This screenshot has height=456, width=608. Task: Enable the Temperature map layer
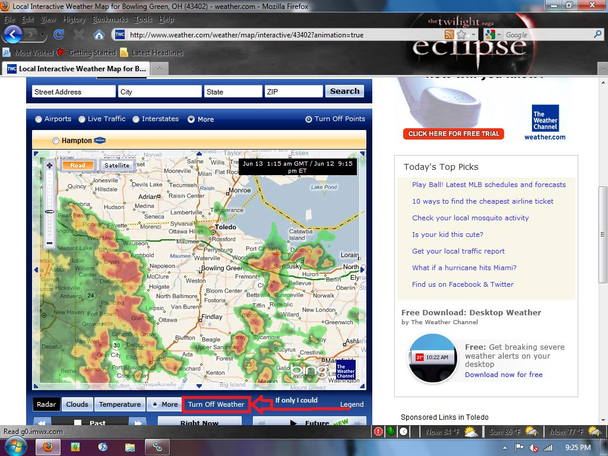click(120, 404)
